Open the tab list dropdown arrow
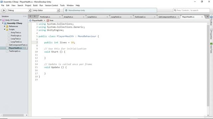Viewport: 213px width, 119px height. [207, 17]
